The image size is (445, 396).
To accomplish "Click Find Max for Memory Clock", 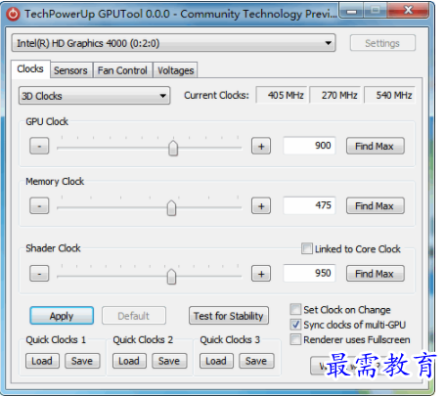I will tap(375, 205).
